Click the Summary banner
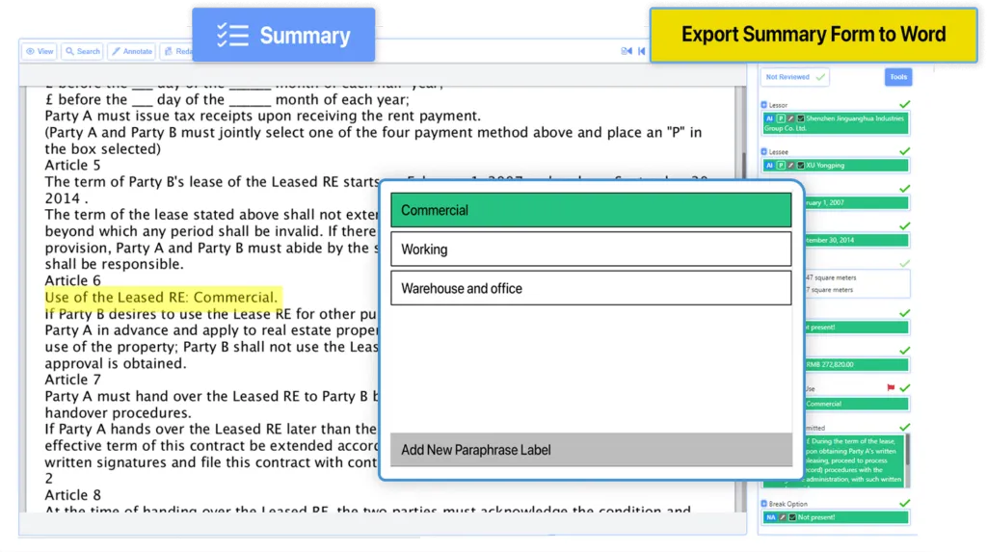 [283, 36]
